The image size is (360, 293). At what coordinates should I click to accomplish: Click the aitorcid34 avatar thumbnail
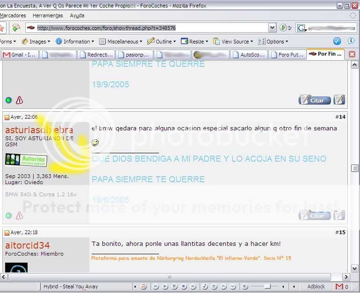(x=16, y=267)
